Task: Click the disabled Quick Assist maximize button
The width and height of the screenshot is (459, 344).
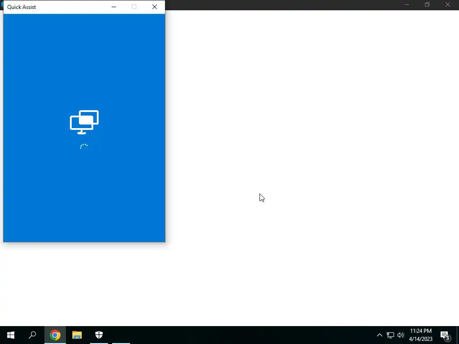Action: [134, 7]
